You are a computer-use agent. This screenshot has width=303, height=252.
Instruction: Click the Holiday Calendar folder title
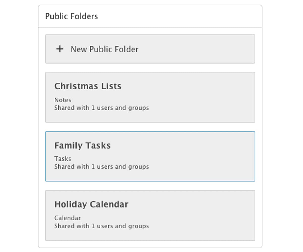(91, 204)
